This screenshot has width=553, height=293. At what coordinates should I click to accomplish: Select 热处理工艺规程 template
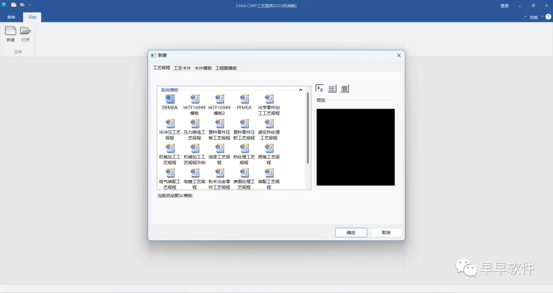(x=244, y=154)
